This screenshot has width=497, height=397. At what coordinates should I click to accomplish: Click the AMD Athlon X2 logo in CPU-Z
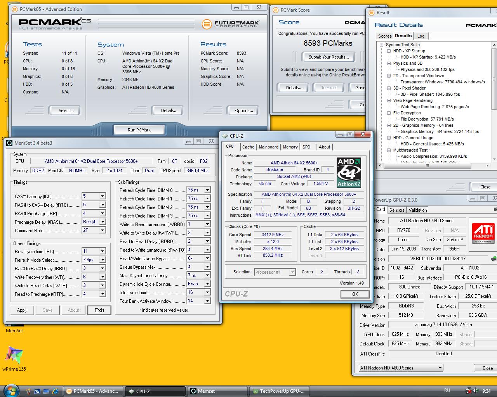pyautogui.click(x=349, y=173)
